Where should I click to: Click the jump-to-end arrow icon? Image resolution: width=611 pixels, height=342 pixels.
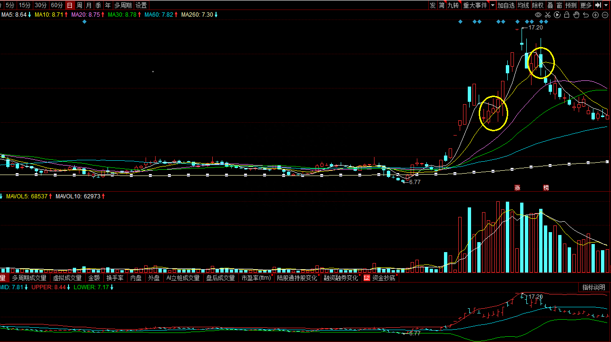[x=598, y=5]
